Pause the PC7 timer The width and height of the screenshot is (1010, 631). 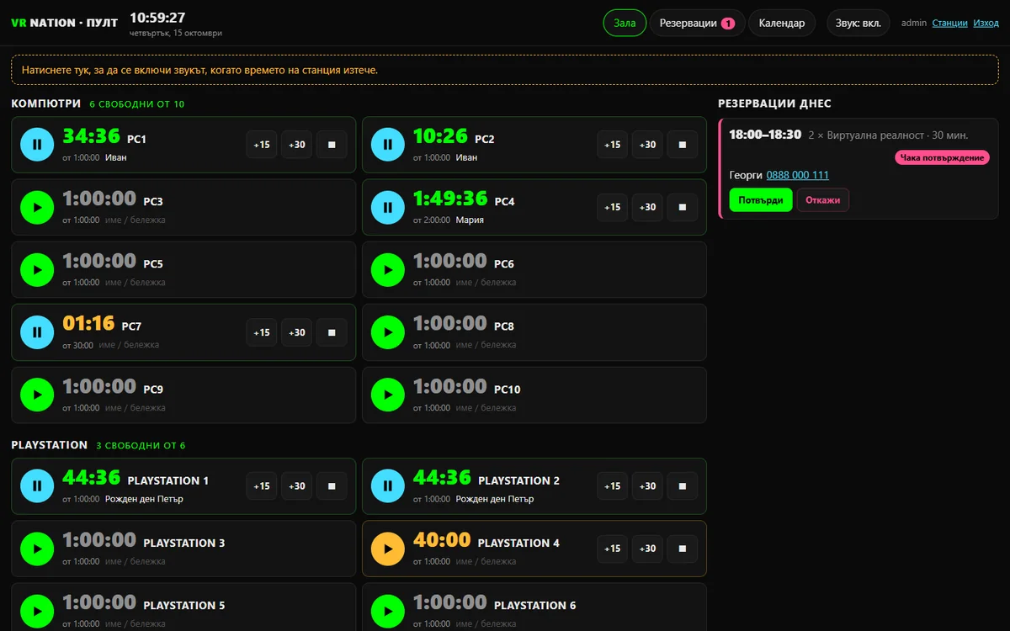tap(37, 332)
